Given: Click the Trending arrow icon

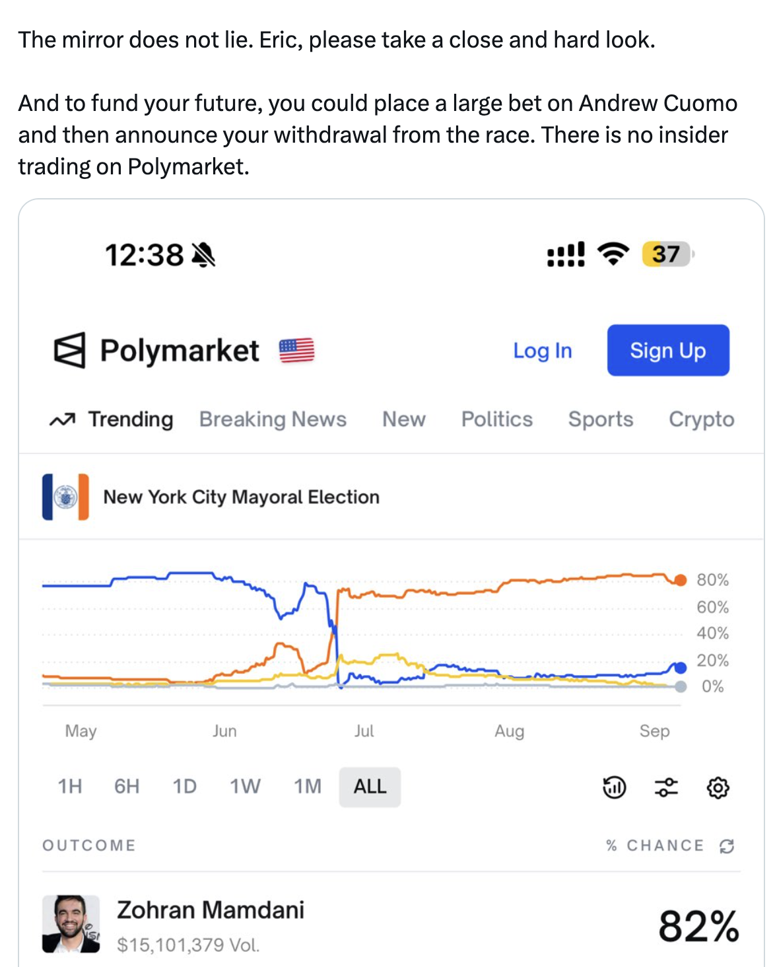Looking at the screenshot, I should click(x=62, y=419).
